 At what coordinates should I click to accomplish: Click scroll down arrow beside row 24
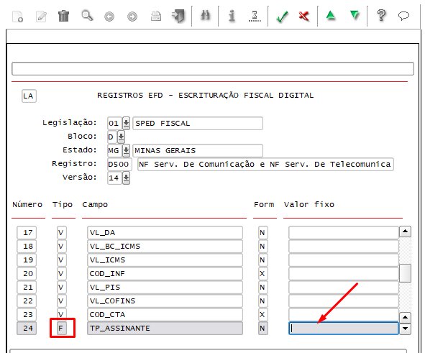[x=405, y=329]
